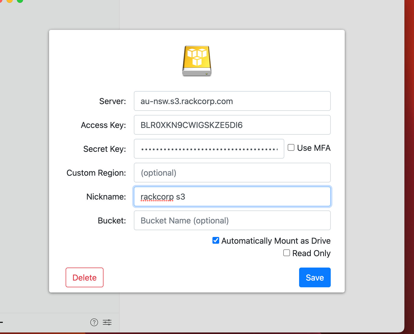This screenshot has height=334, width=414.
Task: Focus the Custom Region optional field
Action: tap(232, 173)
